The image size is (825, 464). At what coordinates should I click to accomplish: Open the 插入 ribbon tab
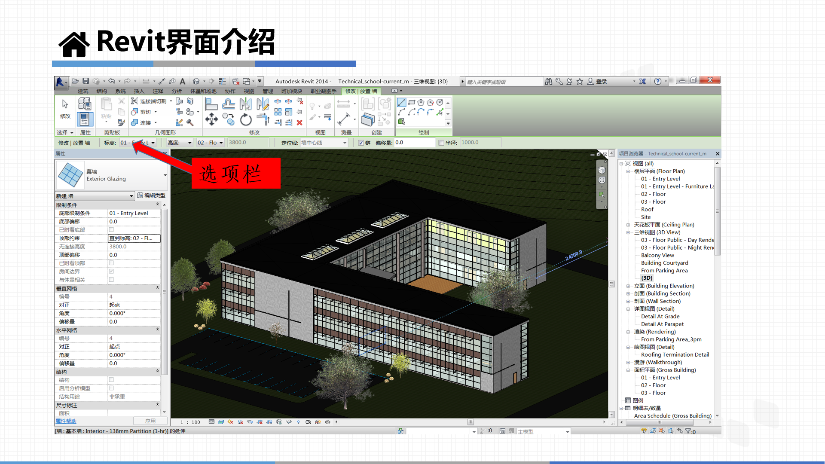point(139,91)
